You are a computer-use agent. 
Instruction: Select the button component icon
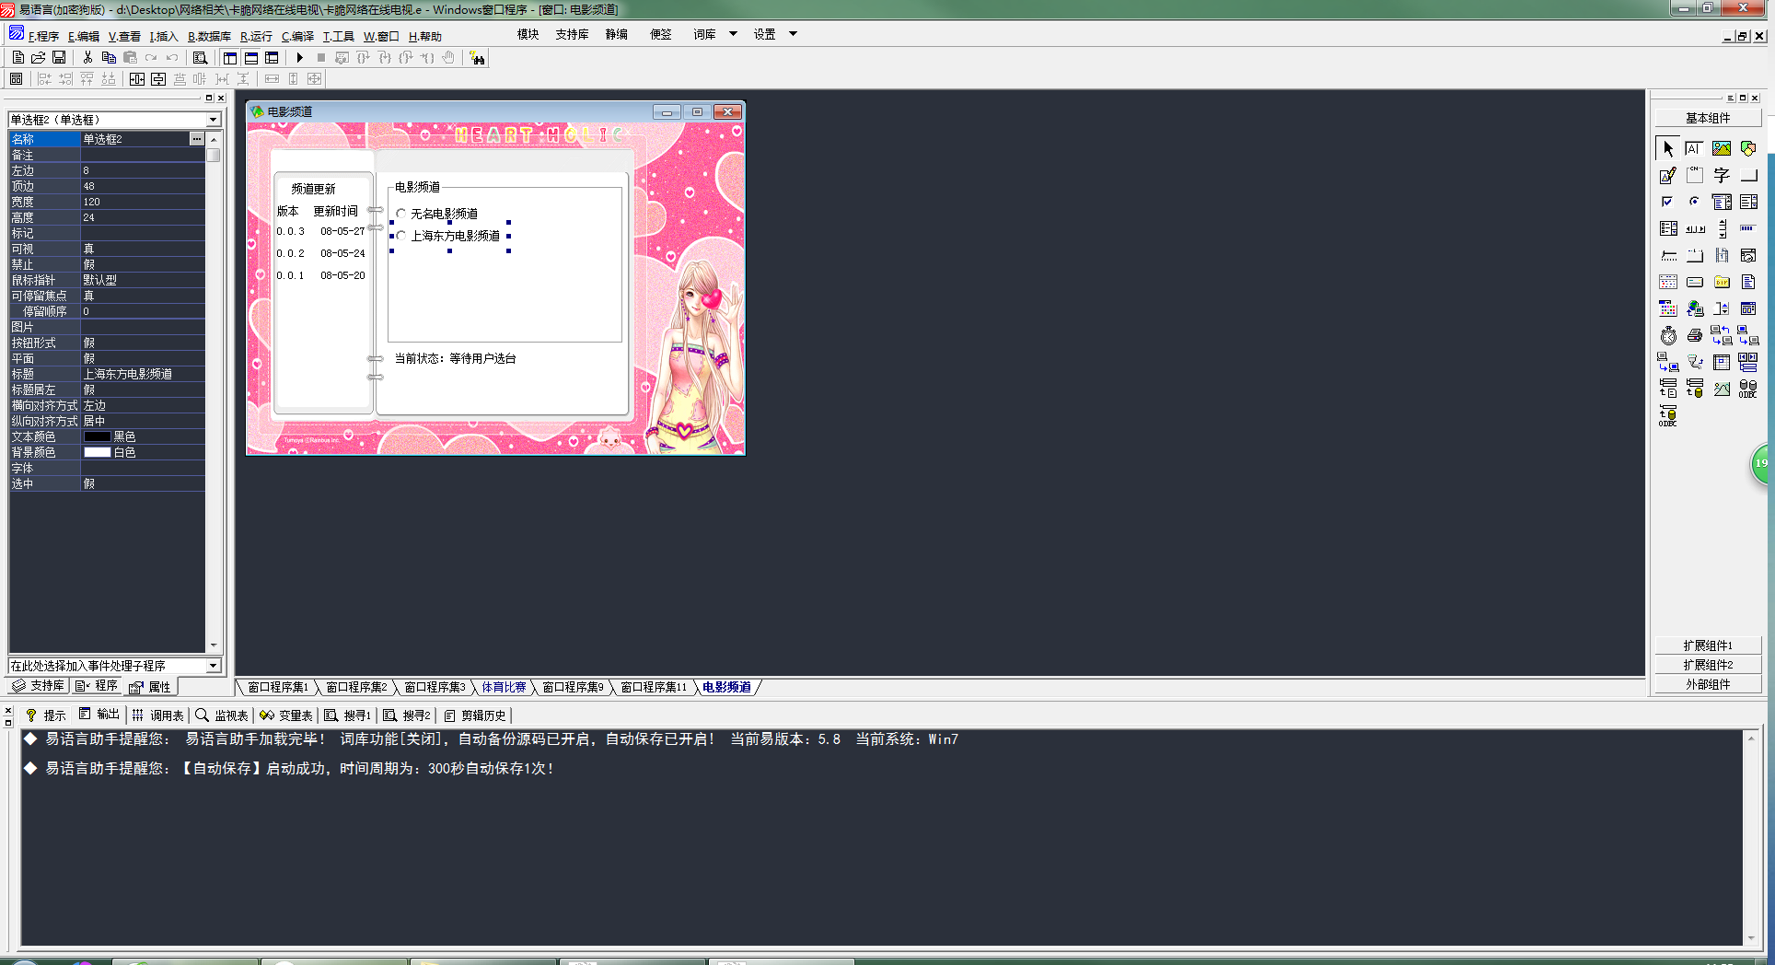click(x=1748, y=175)
